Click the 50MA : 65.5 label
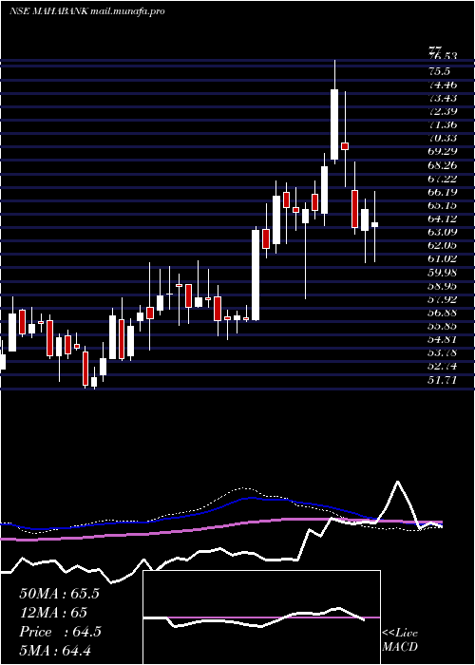 [x=59, y=594]
